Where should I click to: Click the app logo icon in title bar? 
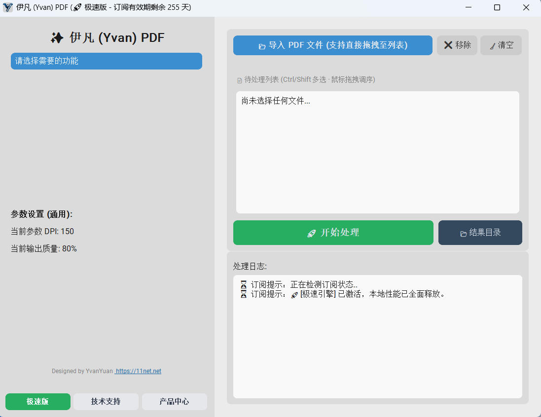7,7
